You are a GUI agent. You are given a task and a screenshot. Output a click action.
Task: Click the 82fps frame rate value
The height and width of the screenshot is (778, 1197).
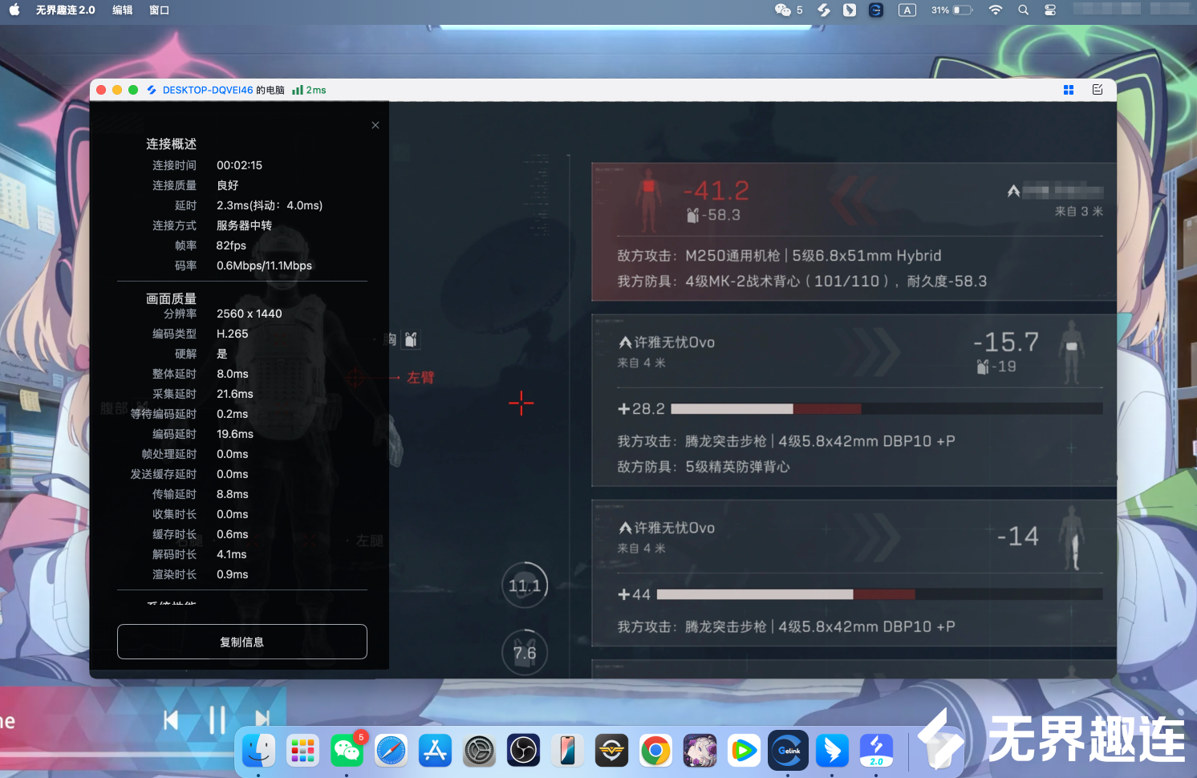click(231, 245)
